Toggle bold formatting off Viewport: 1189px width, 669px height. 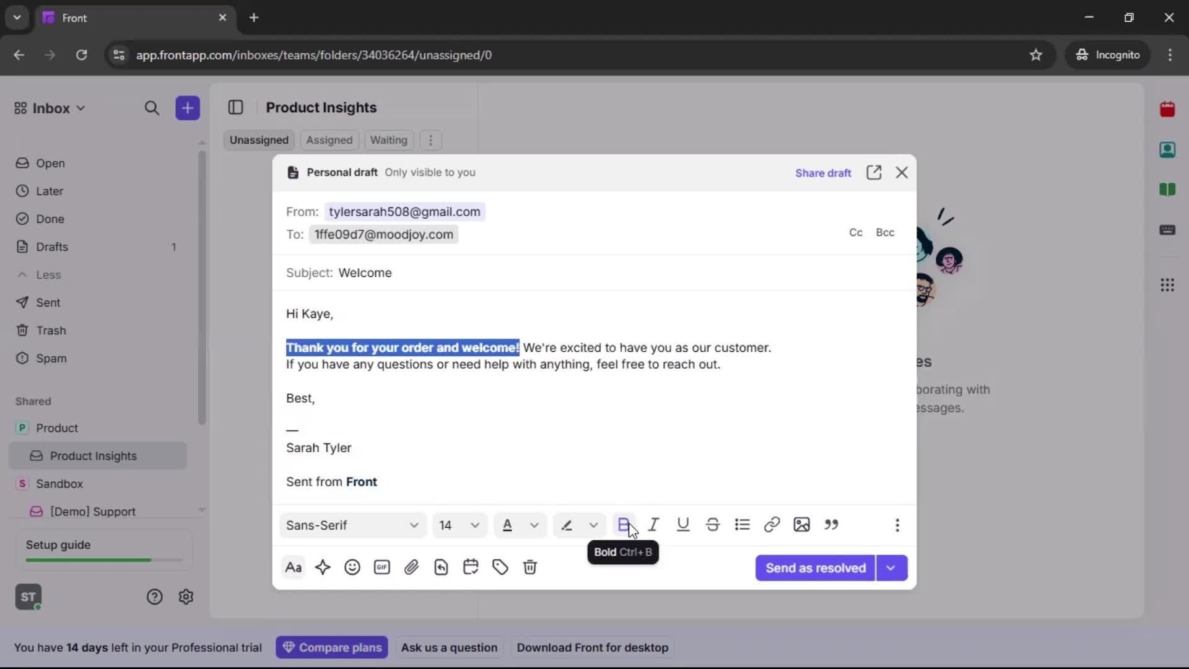tap(624, 525)
